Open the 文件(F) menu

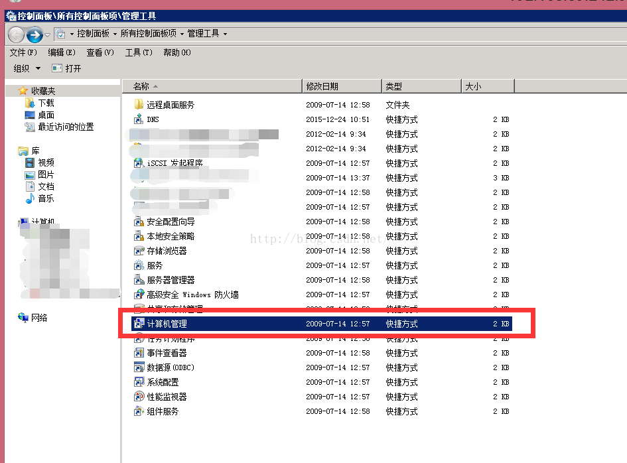click(x=23, y=52)
